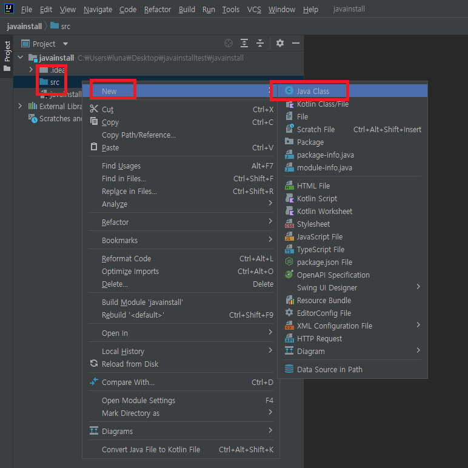Click the Cut scissors icon
The height and width of the screenshot is (468, 468).
(x=94, y=109)
